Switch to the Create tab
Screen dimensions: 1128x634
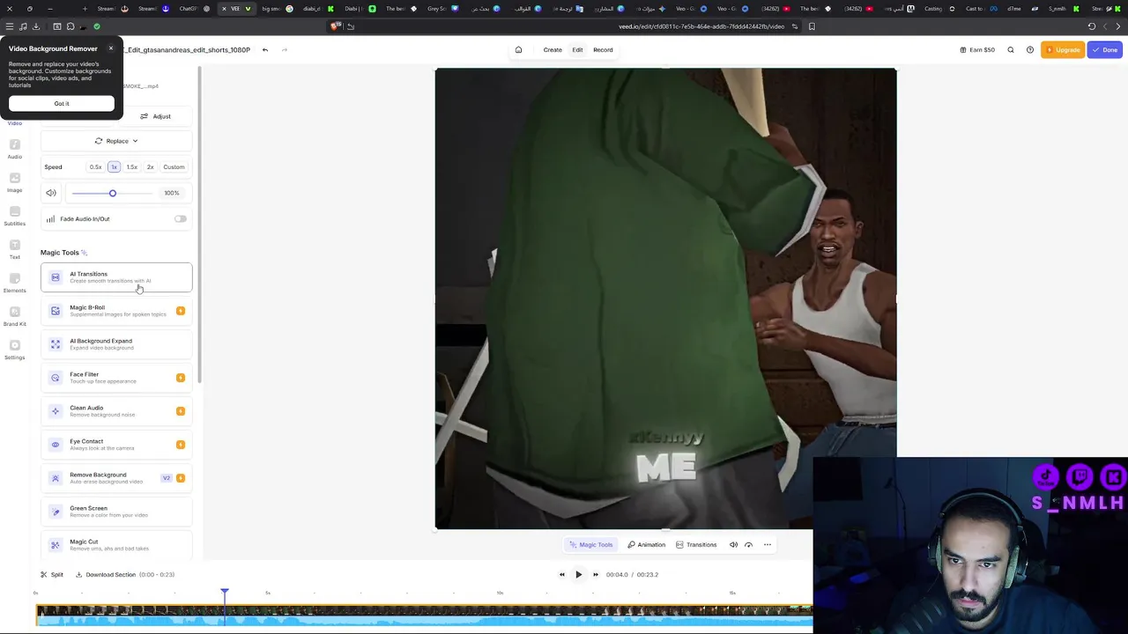click(x=553, y=50)
